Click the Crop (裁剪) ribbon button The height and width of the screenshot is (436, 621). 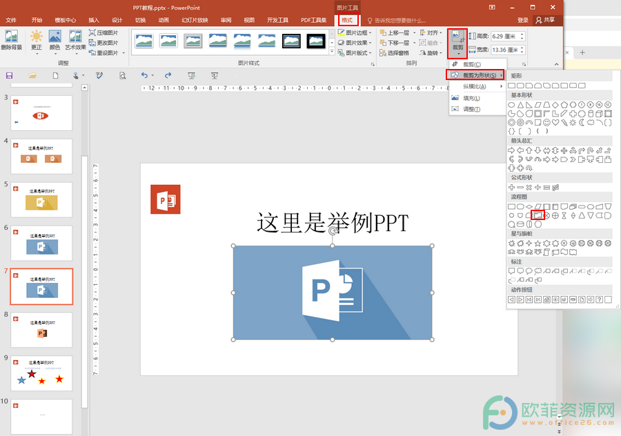[x=458, y=43]
